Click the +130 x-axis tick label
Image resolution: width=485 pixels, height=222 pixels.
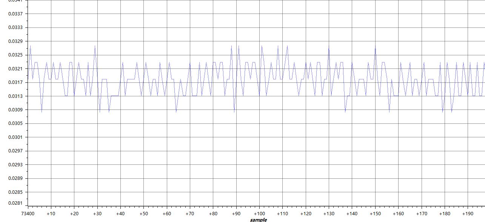click(329, 213)
